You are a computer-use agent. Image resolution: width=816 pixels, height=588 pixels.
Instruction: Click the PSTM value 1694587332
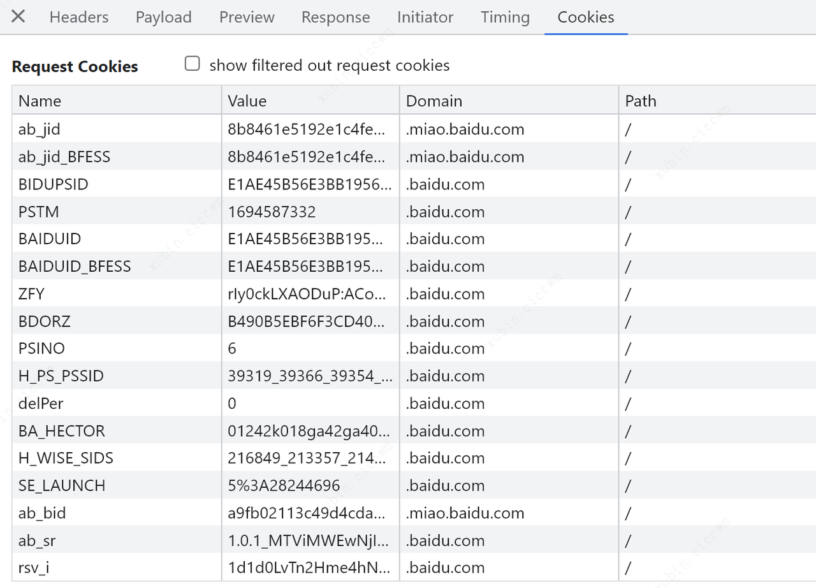(272, 212)
